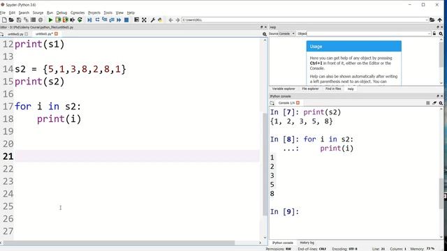Viewport: 447px width, 251px height.
Task: Open the Debug menu
Action: (61, 13)
